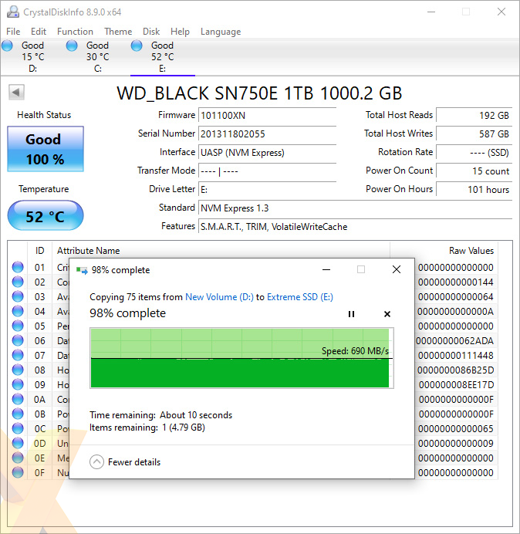Viewport: 520px width, 534px height.
Task: Click status orb of attribute 09
Action: click(18, 384)
